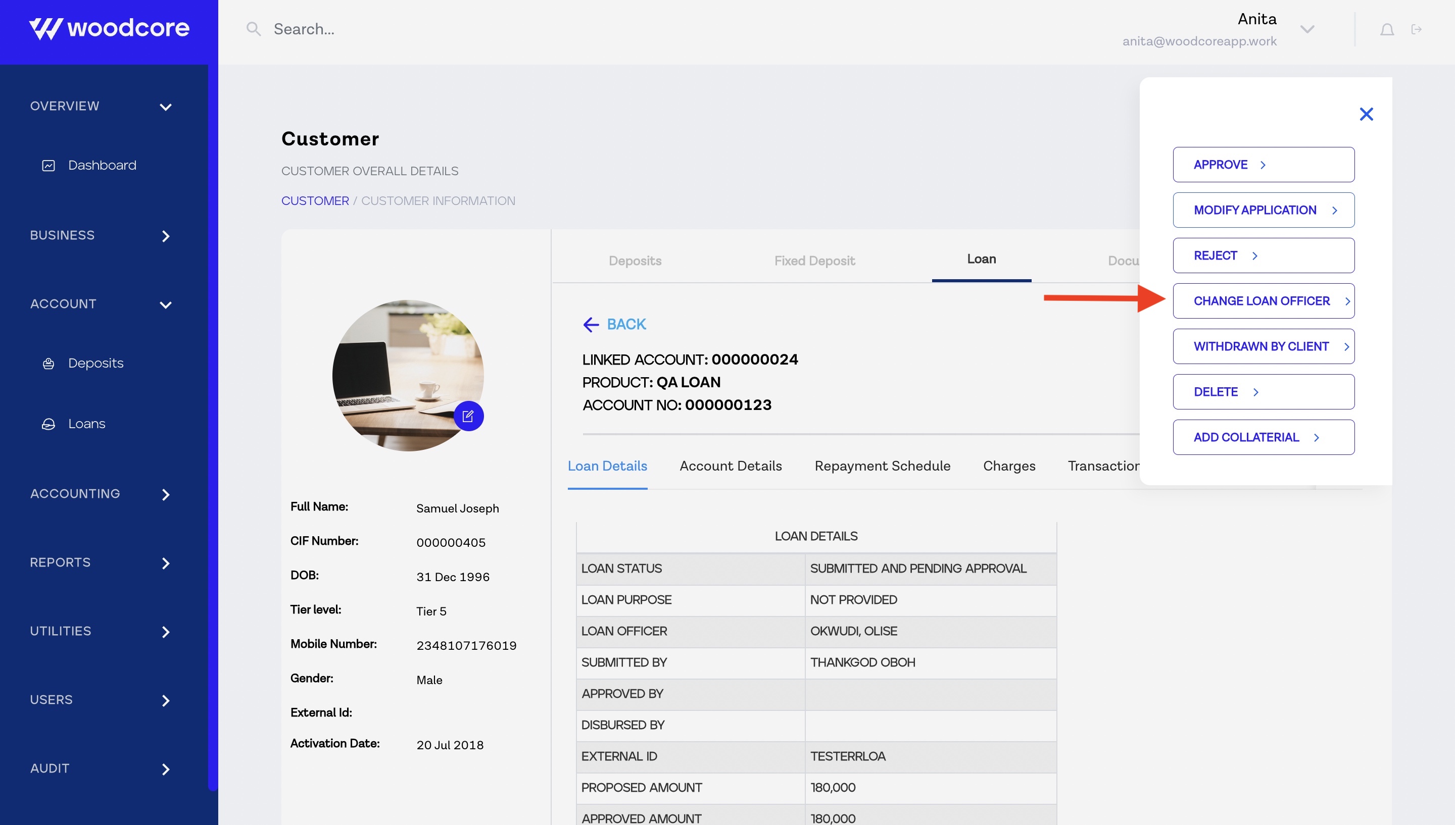Click the Dashboard sidebar icon
Image resolution: width=1455 pixels, height=825 pixels.
coord(48,166)
